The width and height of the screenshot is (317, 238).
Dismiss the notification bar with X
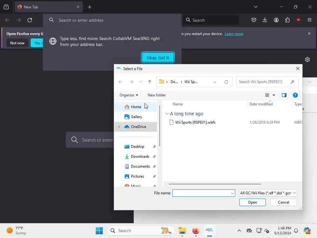[x=309, y=33]
